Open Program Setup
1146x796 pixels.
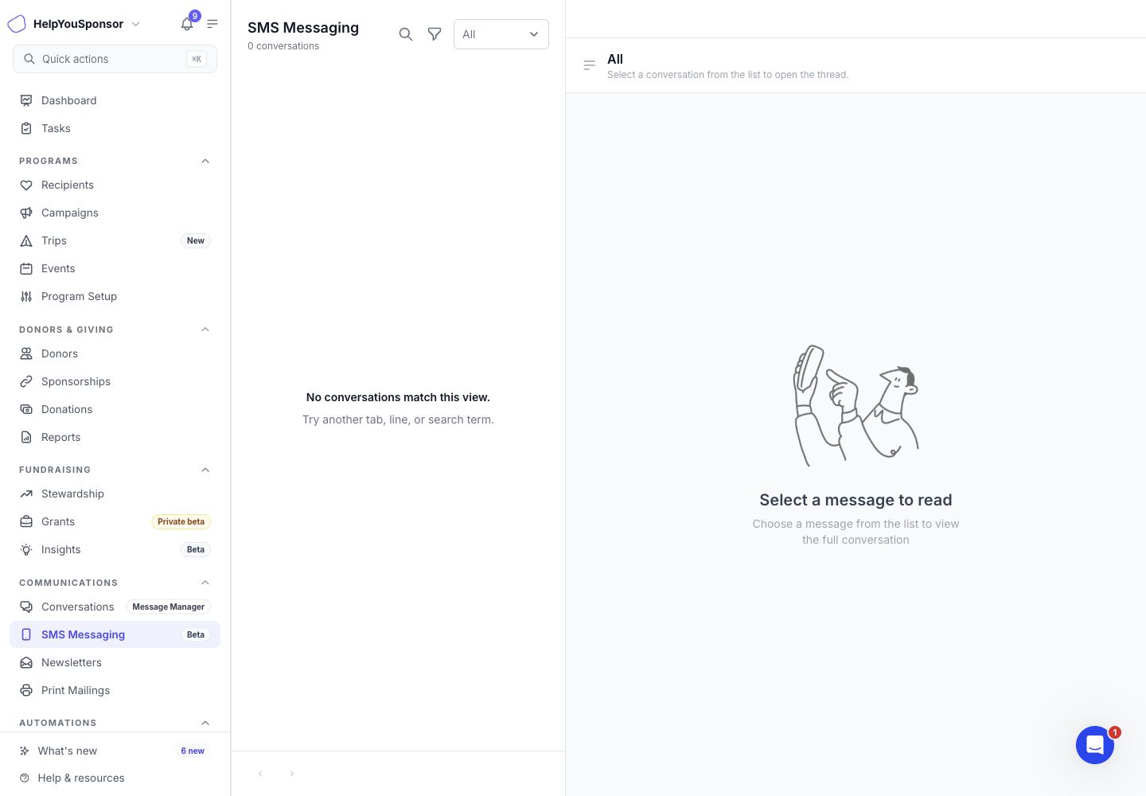pyautogui.click(x=115, y=296)
